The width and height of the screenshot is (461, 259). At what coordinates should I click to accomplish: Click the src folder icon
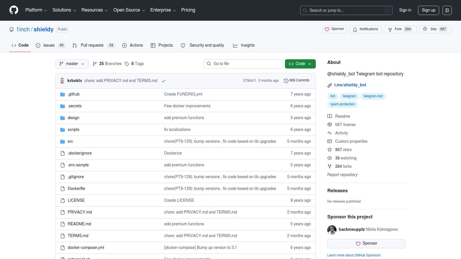63,142
